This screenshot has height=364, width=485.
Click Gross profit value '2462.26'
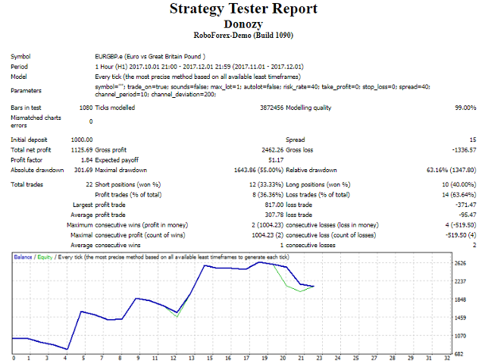click(x=273, y=150)
